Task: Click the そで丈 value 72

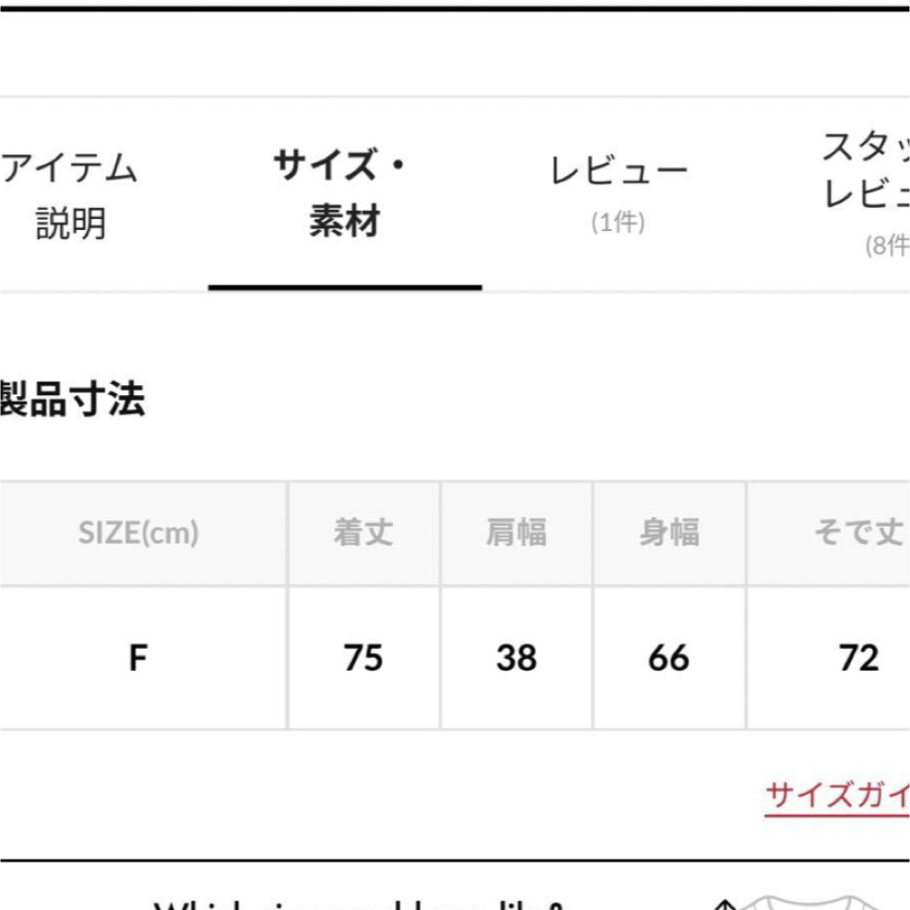Action: 859,658
